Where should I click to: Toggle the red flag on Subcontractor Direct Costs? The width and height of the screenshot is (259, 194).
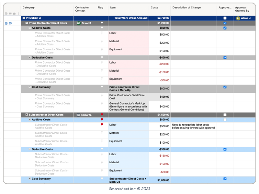(102, 115)
